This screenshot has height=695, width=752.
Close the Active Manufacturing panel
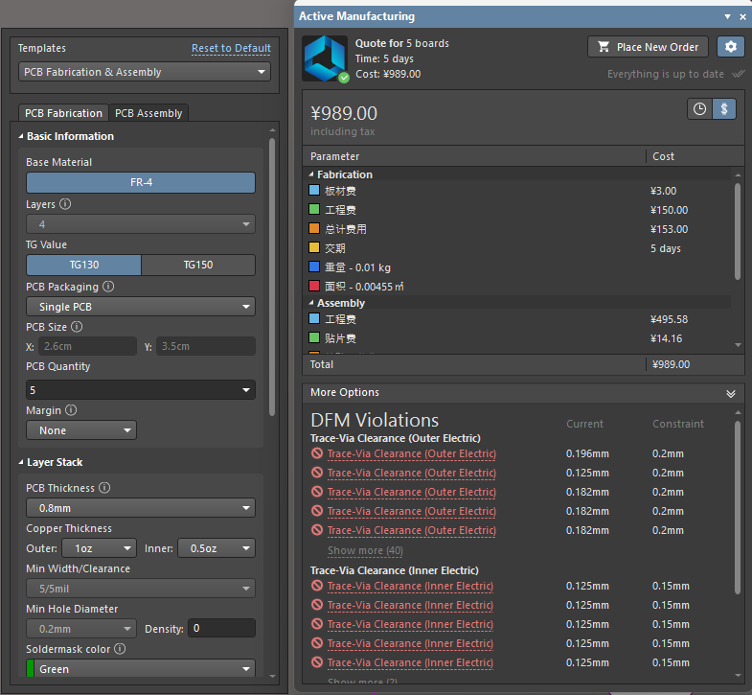(742, 17)
